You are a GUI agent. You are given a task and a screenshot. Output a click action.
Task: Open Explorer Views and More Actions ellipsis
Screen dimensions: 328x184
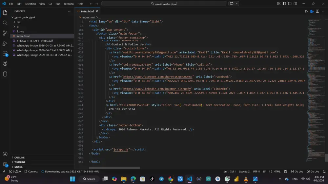[x=69, y=11]
